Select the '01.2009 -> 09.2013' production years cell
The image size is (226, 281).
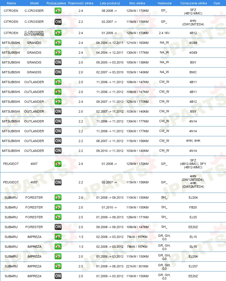click(x=110, y=217)
